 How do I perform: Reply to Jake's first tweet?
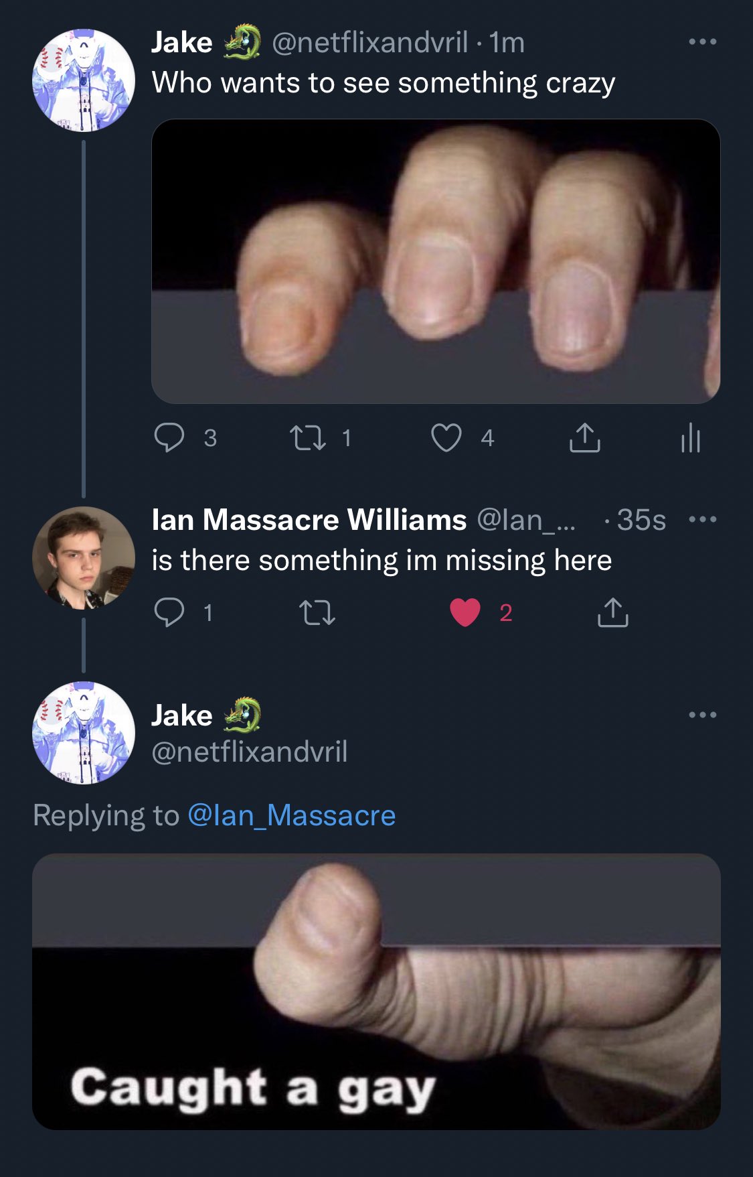click(x=169, y=438)
